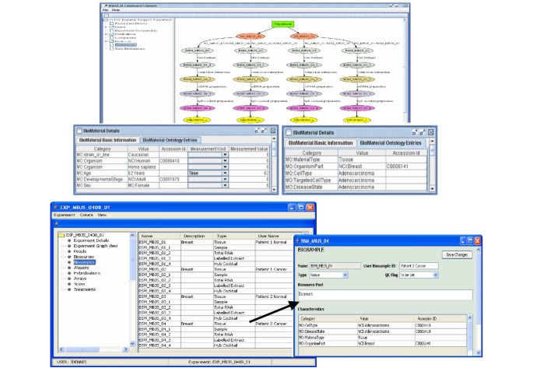The image size is (533, 368).
Task: Select Biosources in the tree
Action: click(83, 257)
